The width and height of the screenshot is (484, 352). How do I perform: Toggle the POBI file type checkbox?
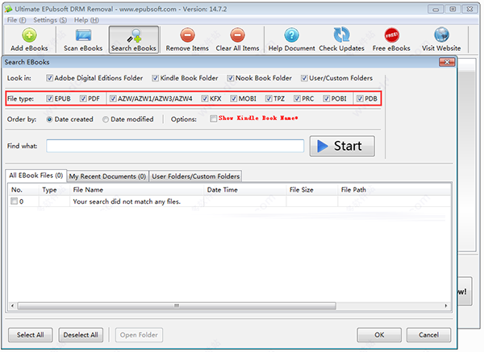click(x=326, y=98)
